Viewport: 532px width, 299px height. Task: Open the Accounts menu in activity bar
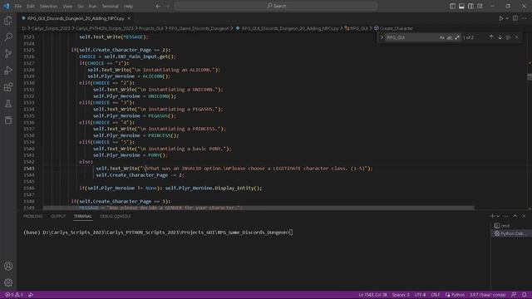(8, 266)
